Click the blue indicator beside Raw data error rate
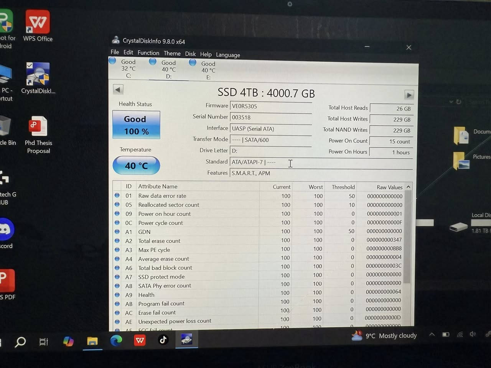Viewport: 491px width, 368px height. pos(117,196)
